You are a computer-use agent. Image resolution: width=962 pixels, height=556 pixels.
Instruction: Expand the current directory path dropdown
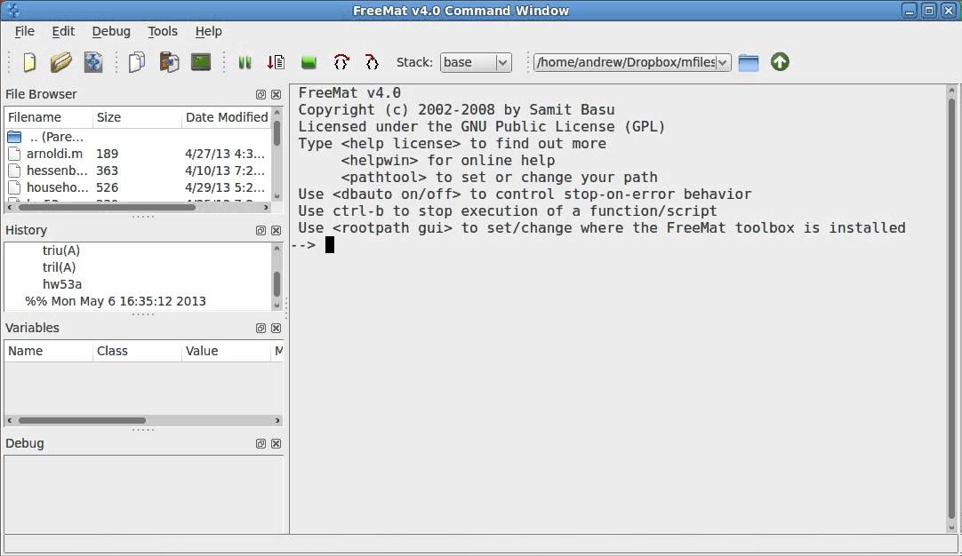723,62
